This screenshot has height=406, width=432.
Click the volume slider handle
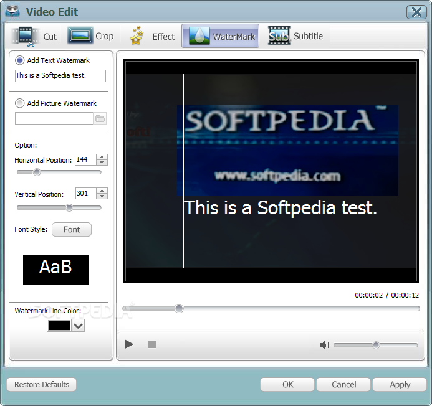click(376, 345)
